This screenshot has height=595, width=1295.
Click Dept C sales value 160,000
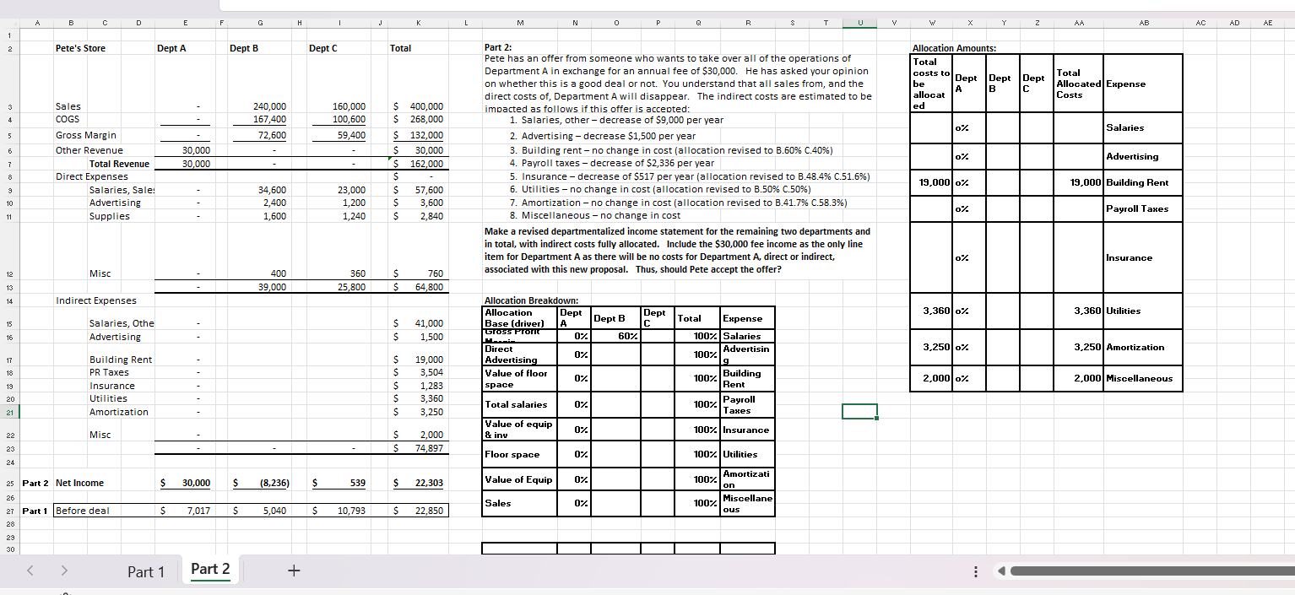pos(349,106)
